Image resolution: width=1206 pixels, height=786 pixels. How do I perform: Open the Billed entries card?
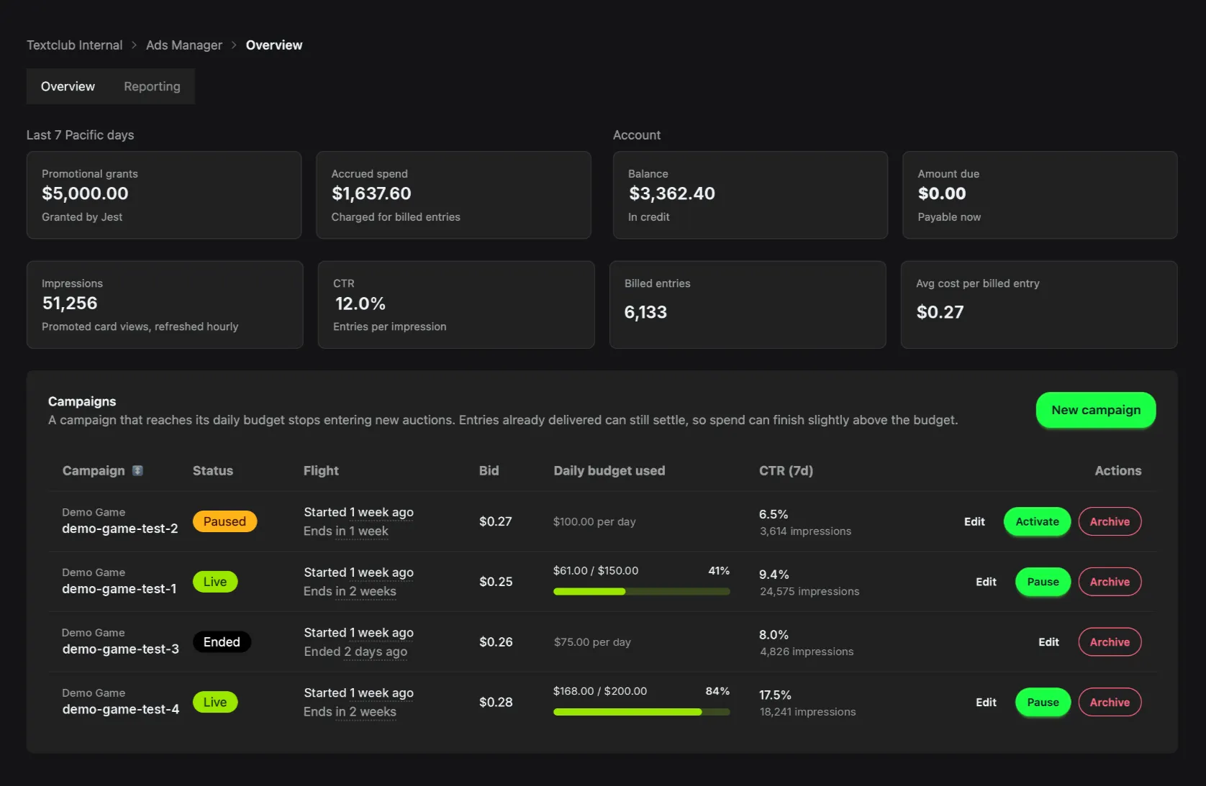click(x=748, y=305)
